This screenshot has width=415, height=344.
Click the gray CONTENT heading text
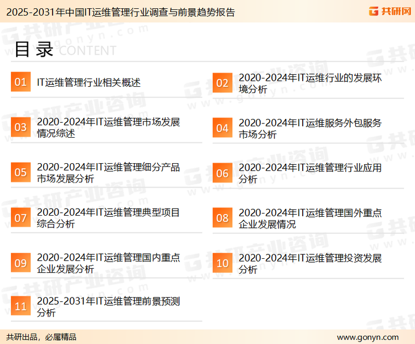click(87, 50)
